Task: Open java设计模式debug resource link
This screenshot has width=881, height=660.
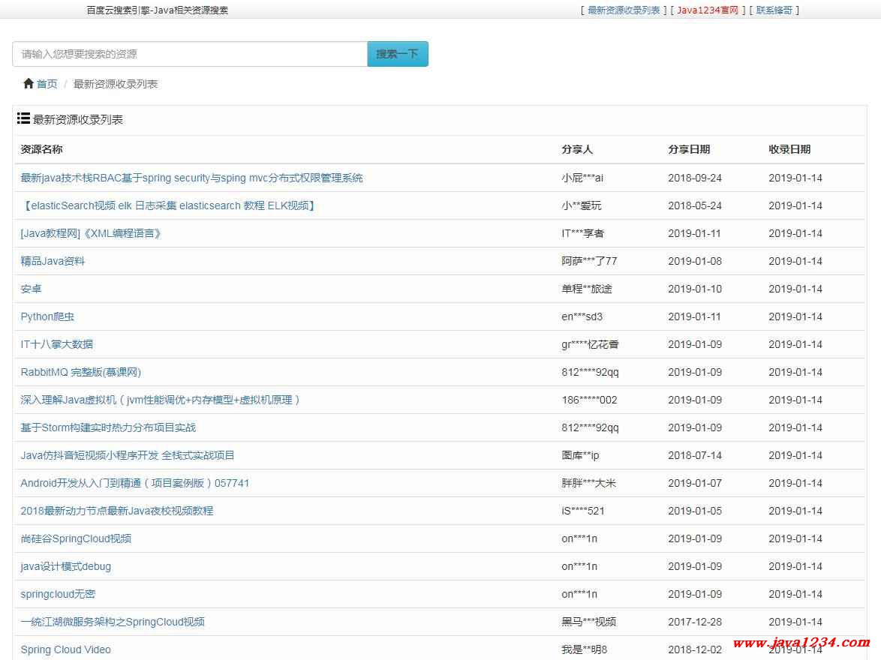Action: 65,566
